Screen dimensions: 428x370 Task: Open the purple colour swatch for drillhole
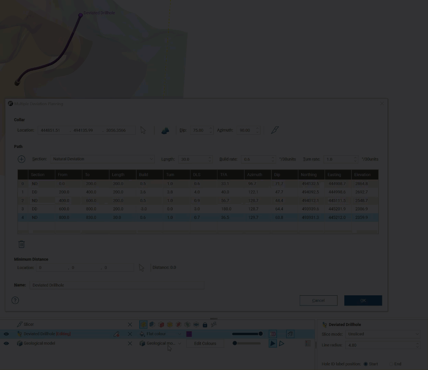coord(189,334)
